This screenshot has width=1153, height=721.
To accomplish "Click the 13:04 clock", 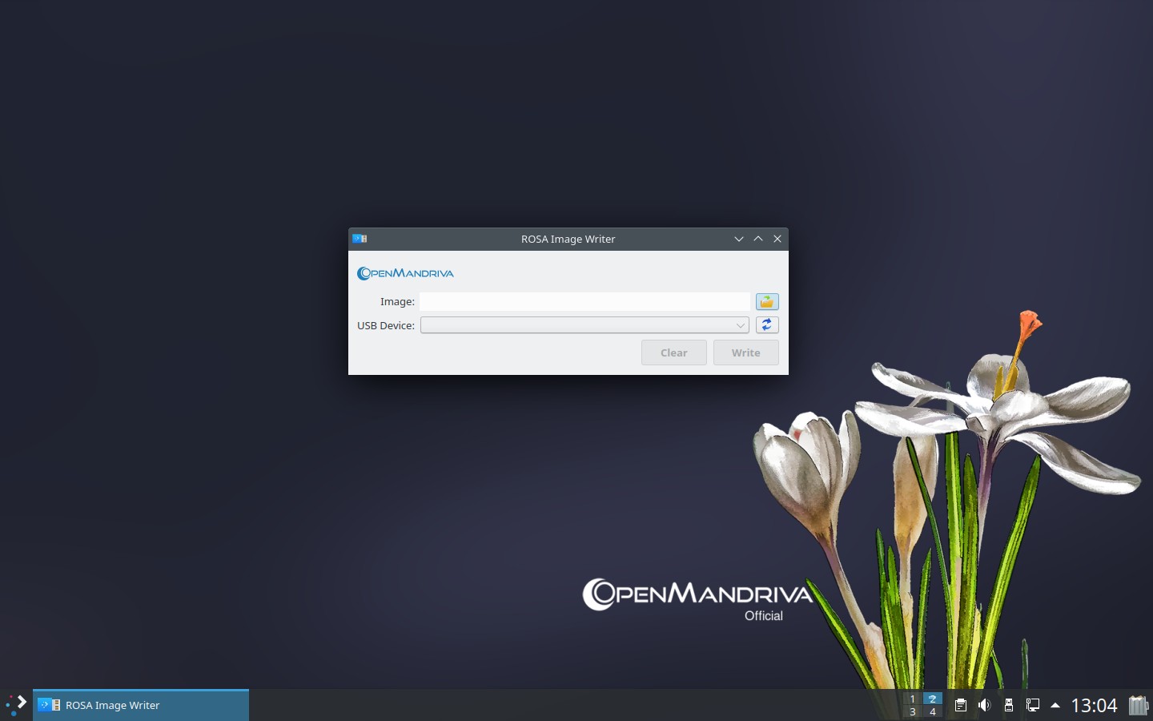I will tap(1094, 705).
